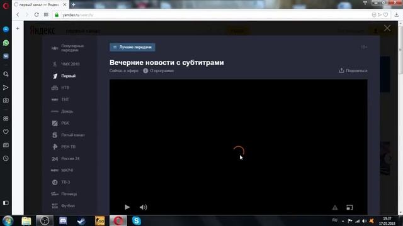Image resolution: width=403 pixels, height=226 pixels.
Task: Toggle the sidebar panel icon at the bottom
Action: [6, 203]
